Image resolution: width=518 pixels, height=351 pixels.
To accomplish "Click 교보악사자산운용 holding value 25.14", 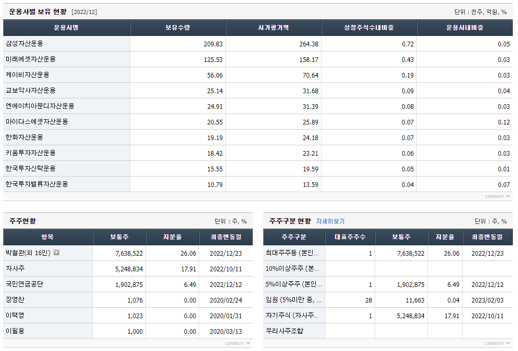I will [215, 91].
